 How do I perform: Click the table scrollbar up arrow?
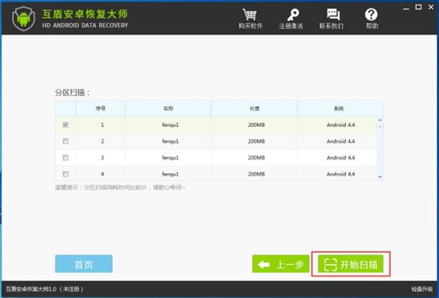pos(380,120)
